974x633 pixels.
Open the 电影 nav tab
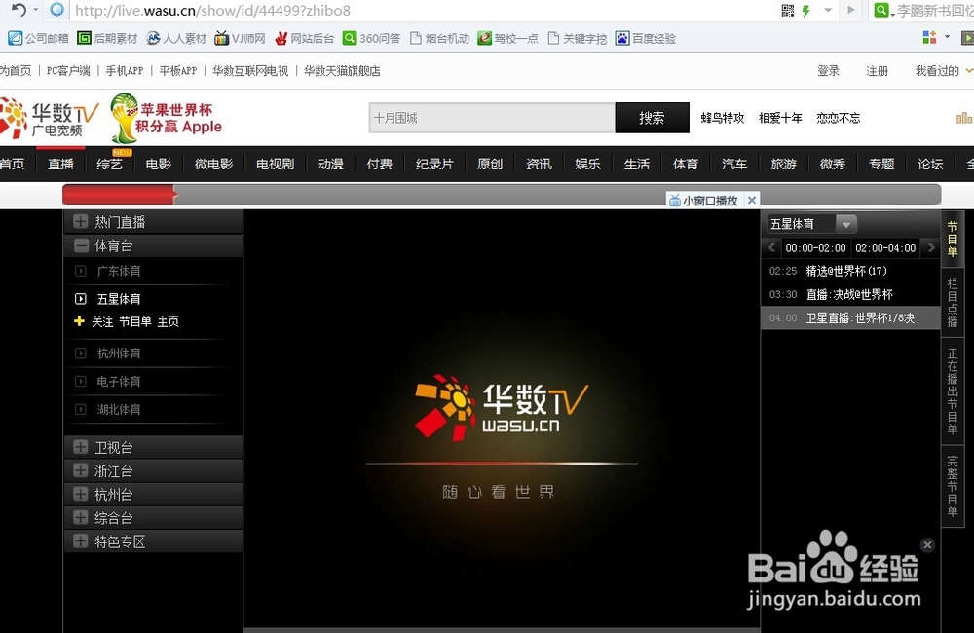click(159, 164)
